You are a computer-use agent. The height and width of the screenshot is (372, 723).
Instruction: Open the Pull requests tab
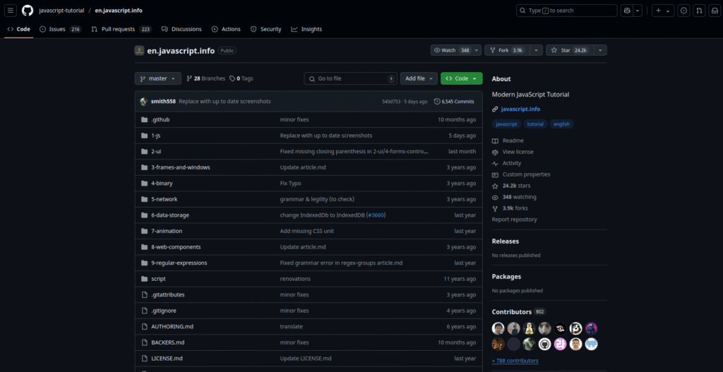pyautogui.click(x=121, y=29)
